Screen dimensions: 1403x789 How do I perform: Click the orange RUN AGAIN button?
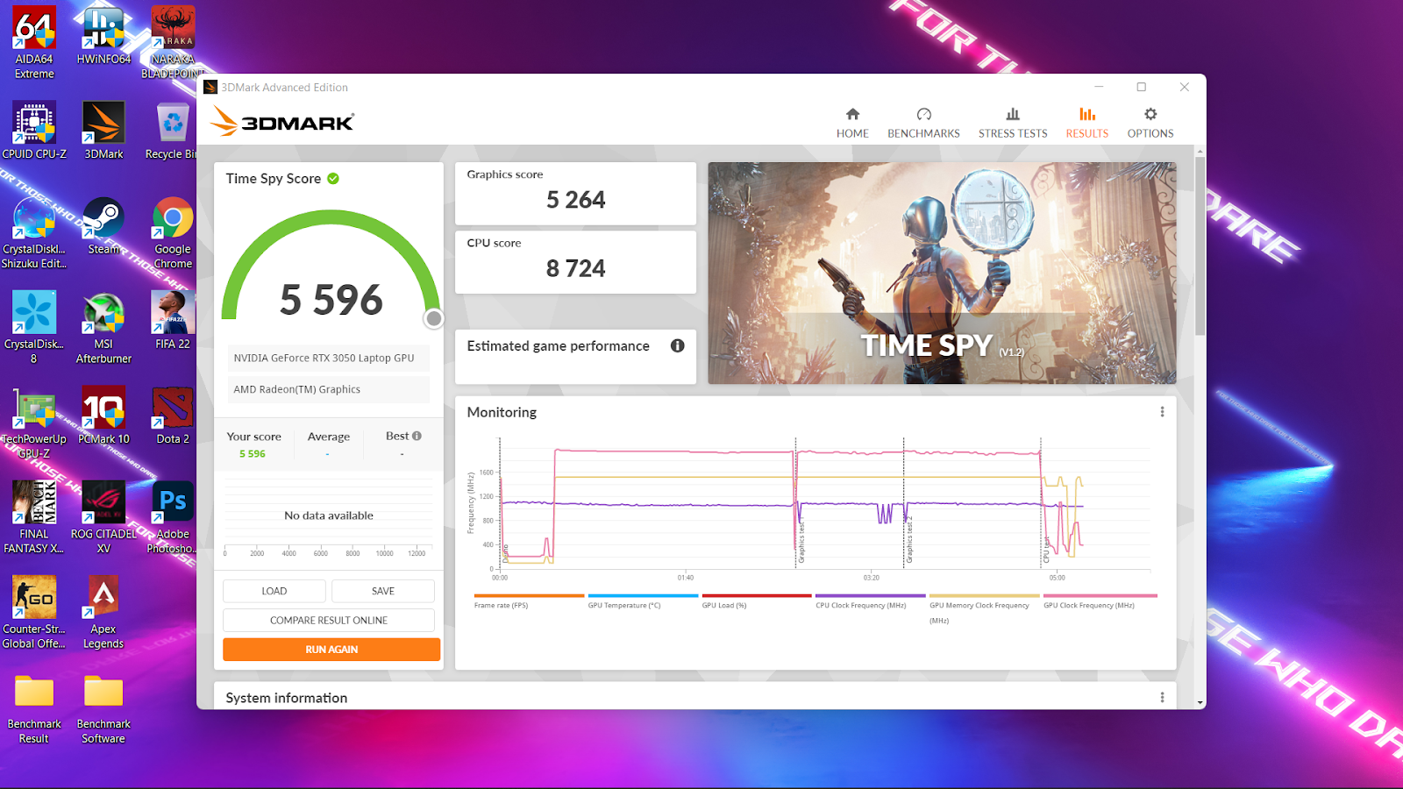[331, 650]
